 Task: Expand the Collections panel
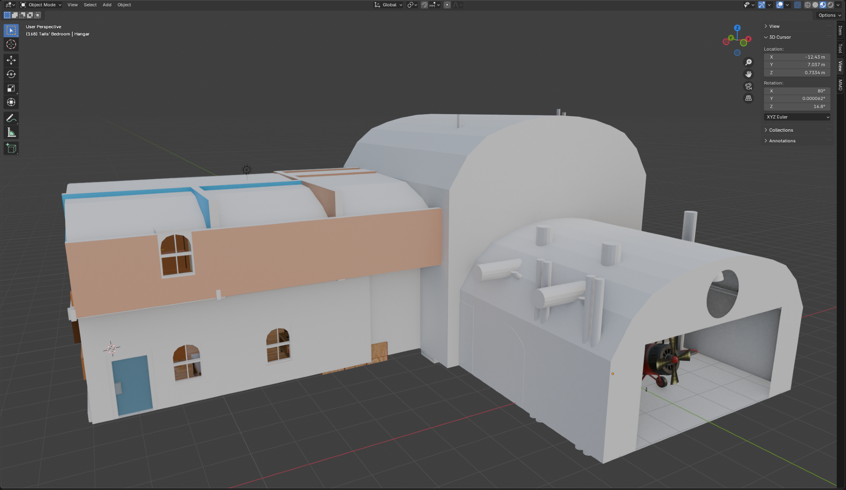tap(781, 130)
